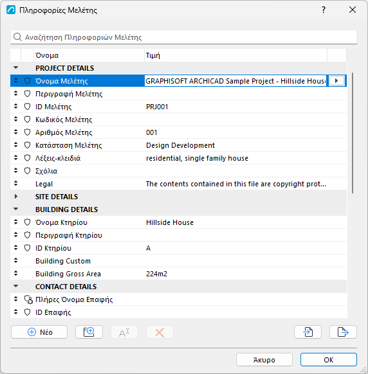Click the rename (A text cursor) button

click(x=124, y=332)
